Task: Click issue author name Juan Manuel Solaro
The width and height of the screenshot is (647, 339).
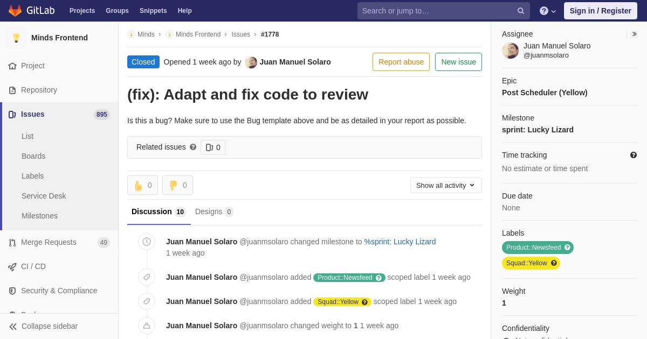Action: point(295,62)
